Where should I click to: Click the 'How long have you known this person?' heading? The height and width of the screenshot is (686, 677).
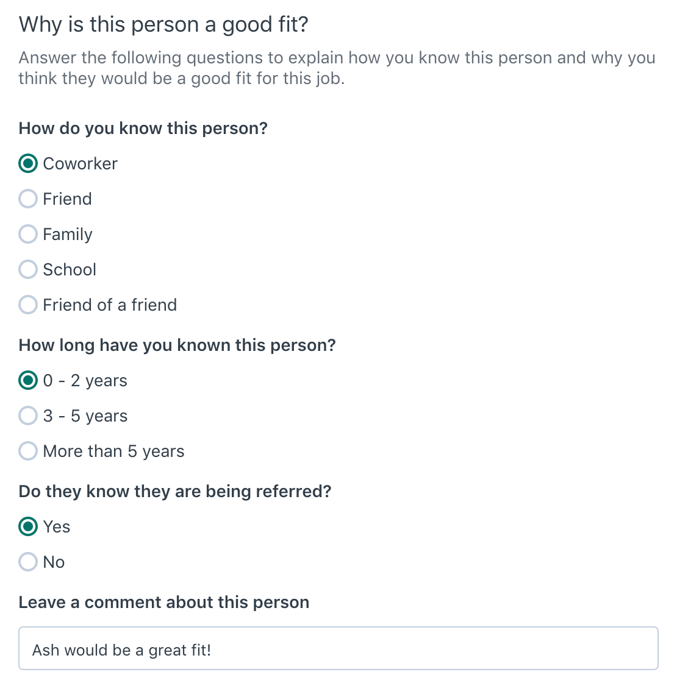point(177,345)
